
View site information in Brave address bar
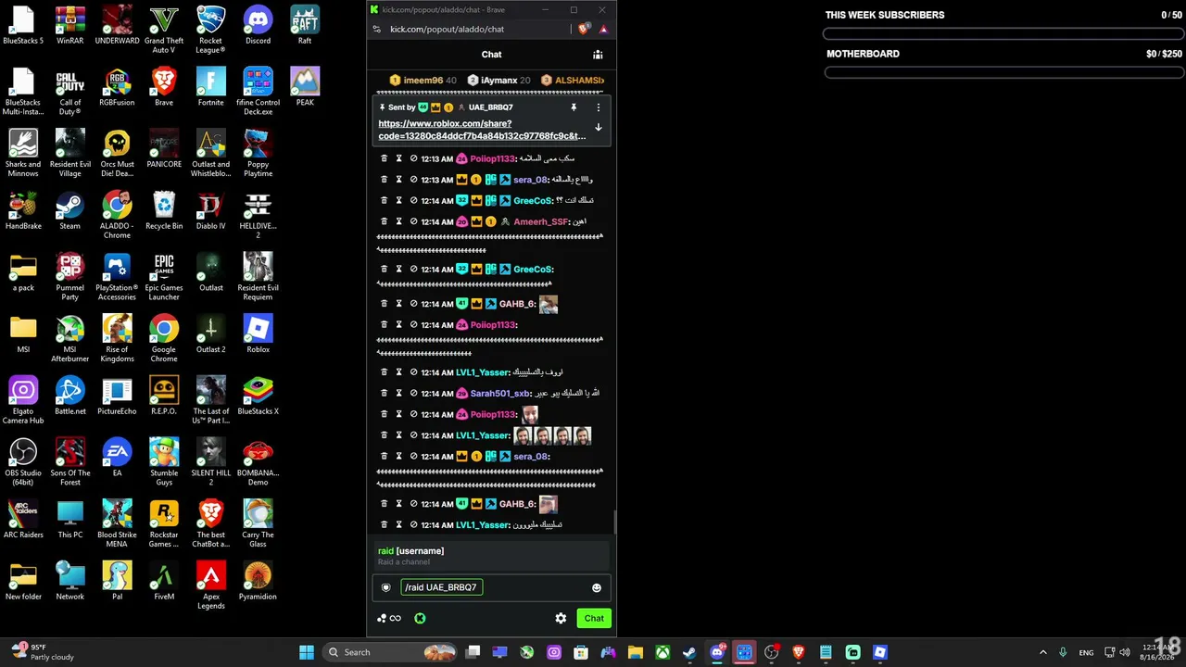click(x=376, y=30)
